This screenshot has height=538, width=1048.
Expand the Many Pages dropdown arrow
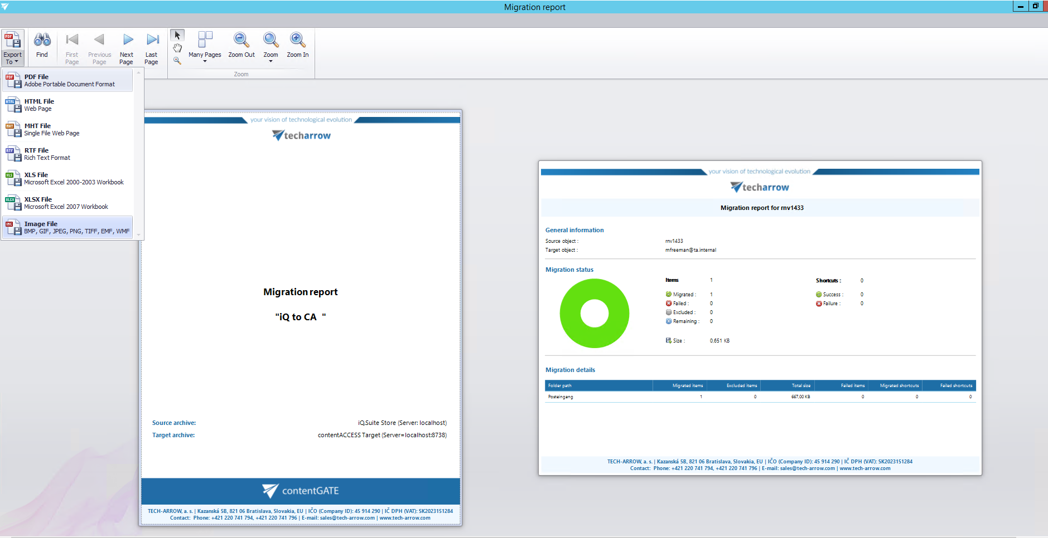pos(205,61)
